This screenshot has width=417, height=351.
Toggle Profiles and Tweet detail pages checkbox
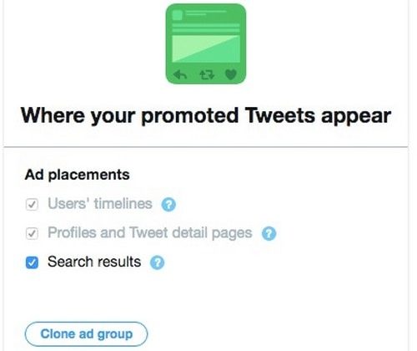tap(32, 233)
